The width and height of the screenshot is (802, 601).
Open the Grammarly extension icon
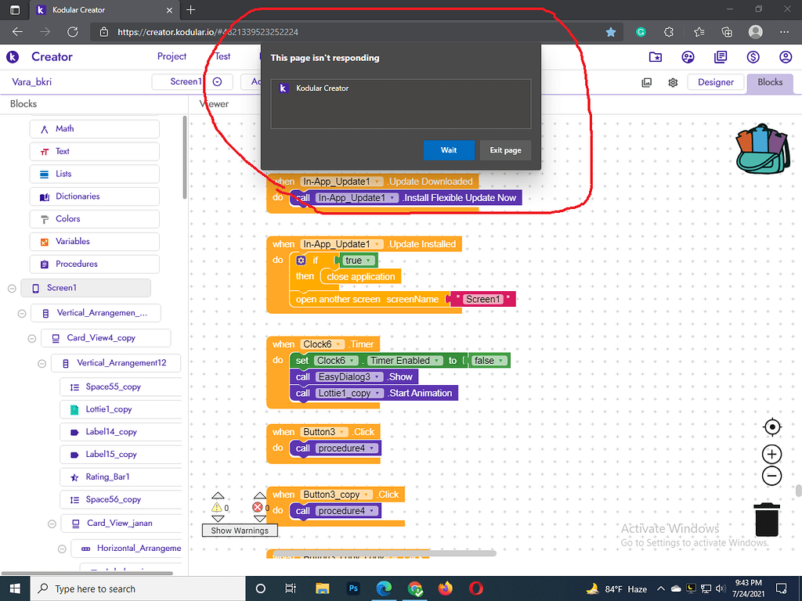click(x=641, y=32)
